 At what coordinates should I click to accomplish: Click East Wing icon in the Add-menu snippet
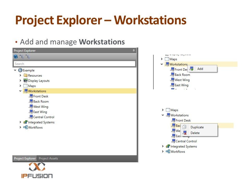pyautogui.click(x=172, y=85)
